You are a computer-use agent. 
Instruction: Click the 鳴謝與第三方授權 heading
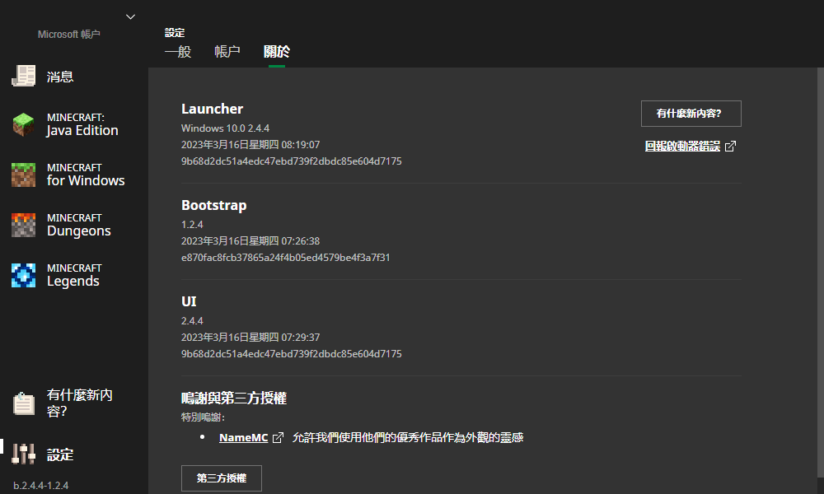(x=234, y=398)
